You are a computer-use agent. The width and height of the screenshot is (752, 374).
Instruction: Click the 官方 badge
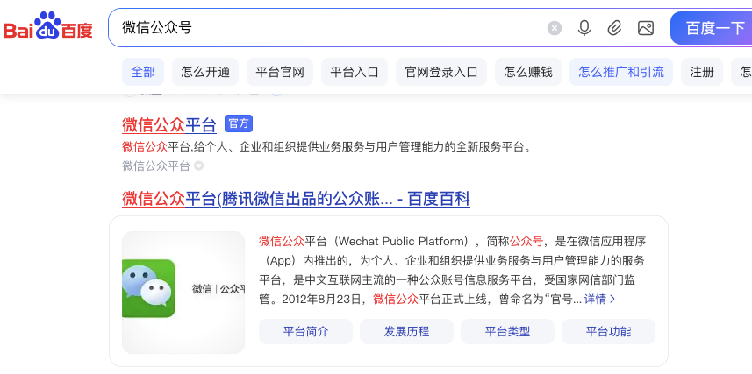pos(239,123)
